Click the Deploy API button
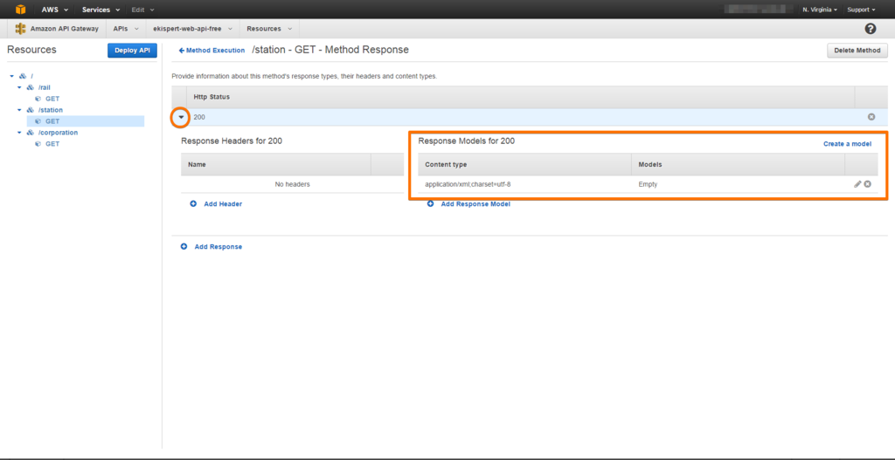895x460 pixels. click(132, 50)
